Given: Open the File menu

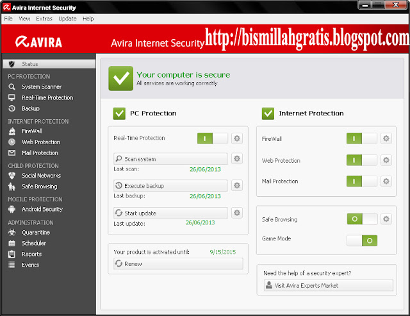Looking at the screenshot, I should [x=8, y=19].
